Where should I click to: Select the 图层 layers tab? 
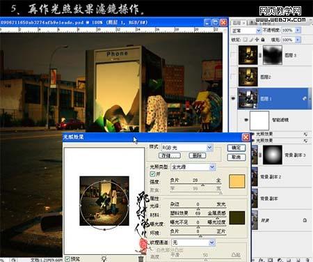[x=237, y=23]
